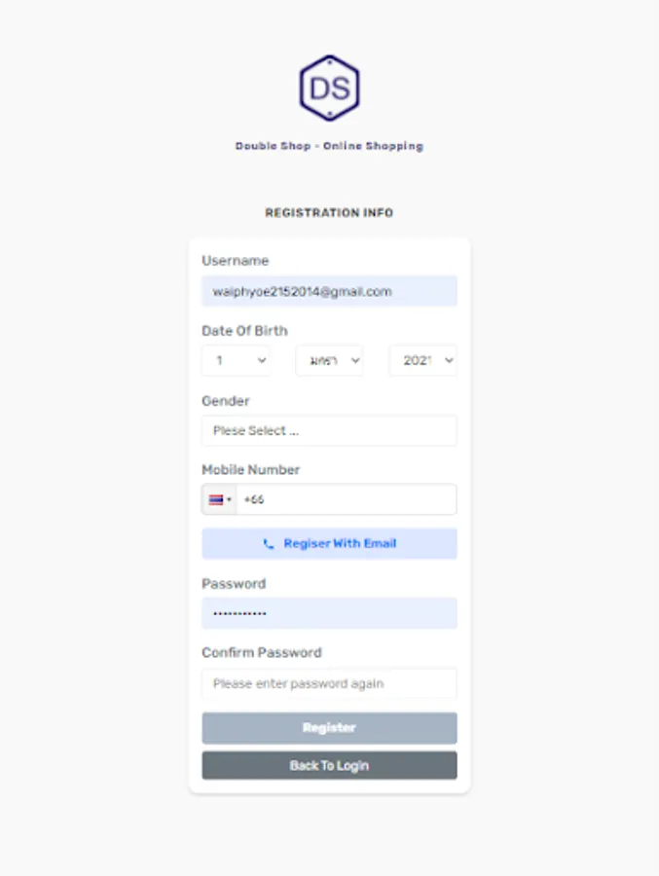Click the Password field with dots
The width and height of the screenshot is (659, 876).
coord(329,613)
